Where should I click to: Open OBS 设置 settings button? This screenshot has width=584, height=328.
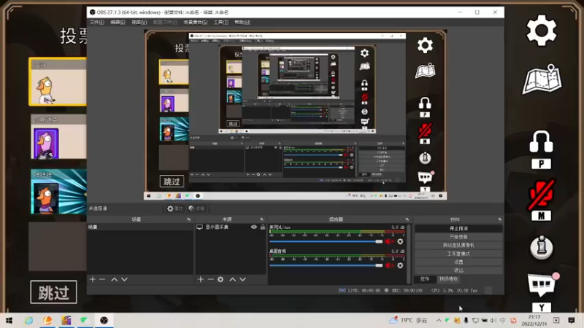(x=458, y=262)
